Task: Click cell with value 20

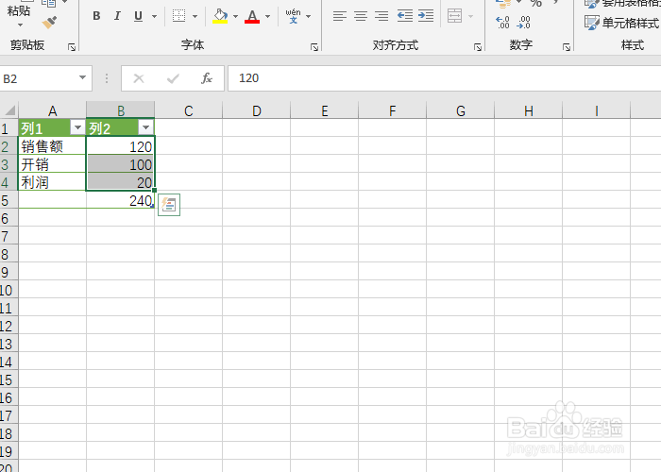Action: click(x=120, y=182)
